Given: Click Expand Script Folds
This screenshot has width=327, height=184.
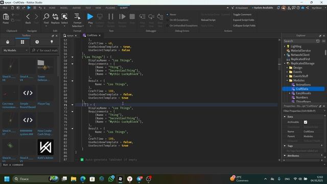Looking at the screenshot, I should 244,20.
